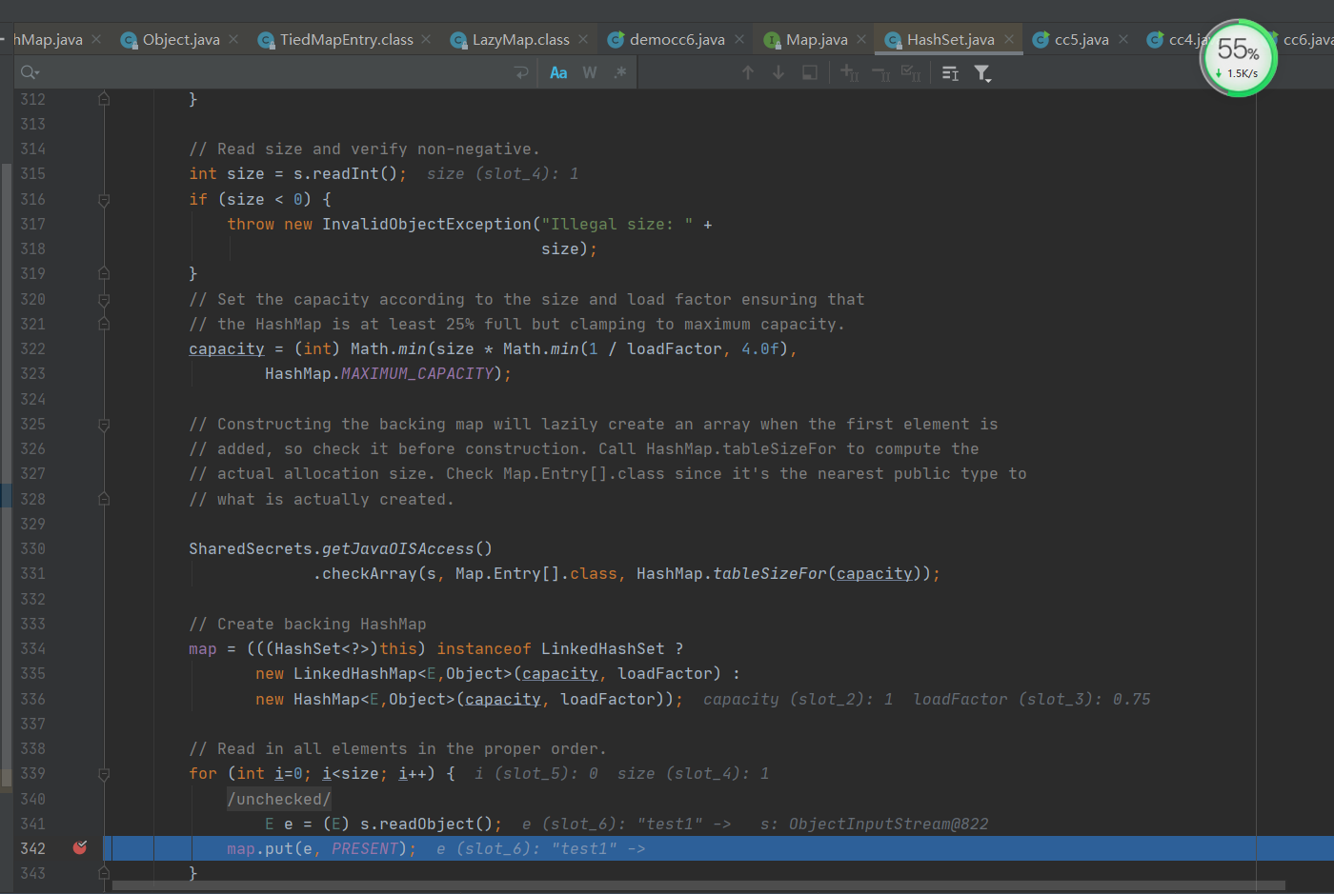
Task: Switch to democc6.java tab
Action: click(x=677, y=39)
